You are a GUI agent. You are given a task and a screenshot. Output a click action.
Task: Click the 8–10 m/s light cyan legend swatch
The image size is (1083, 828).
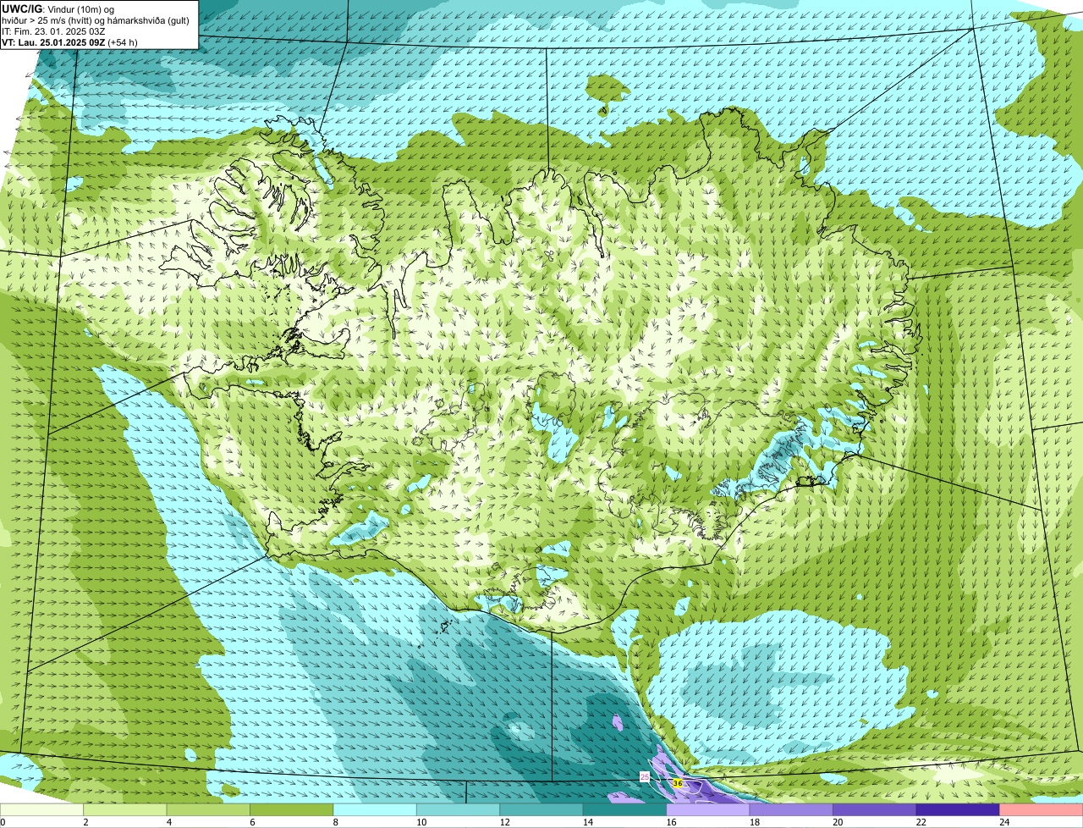[x=375, y=810]
